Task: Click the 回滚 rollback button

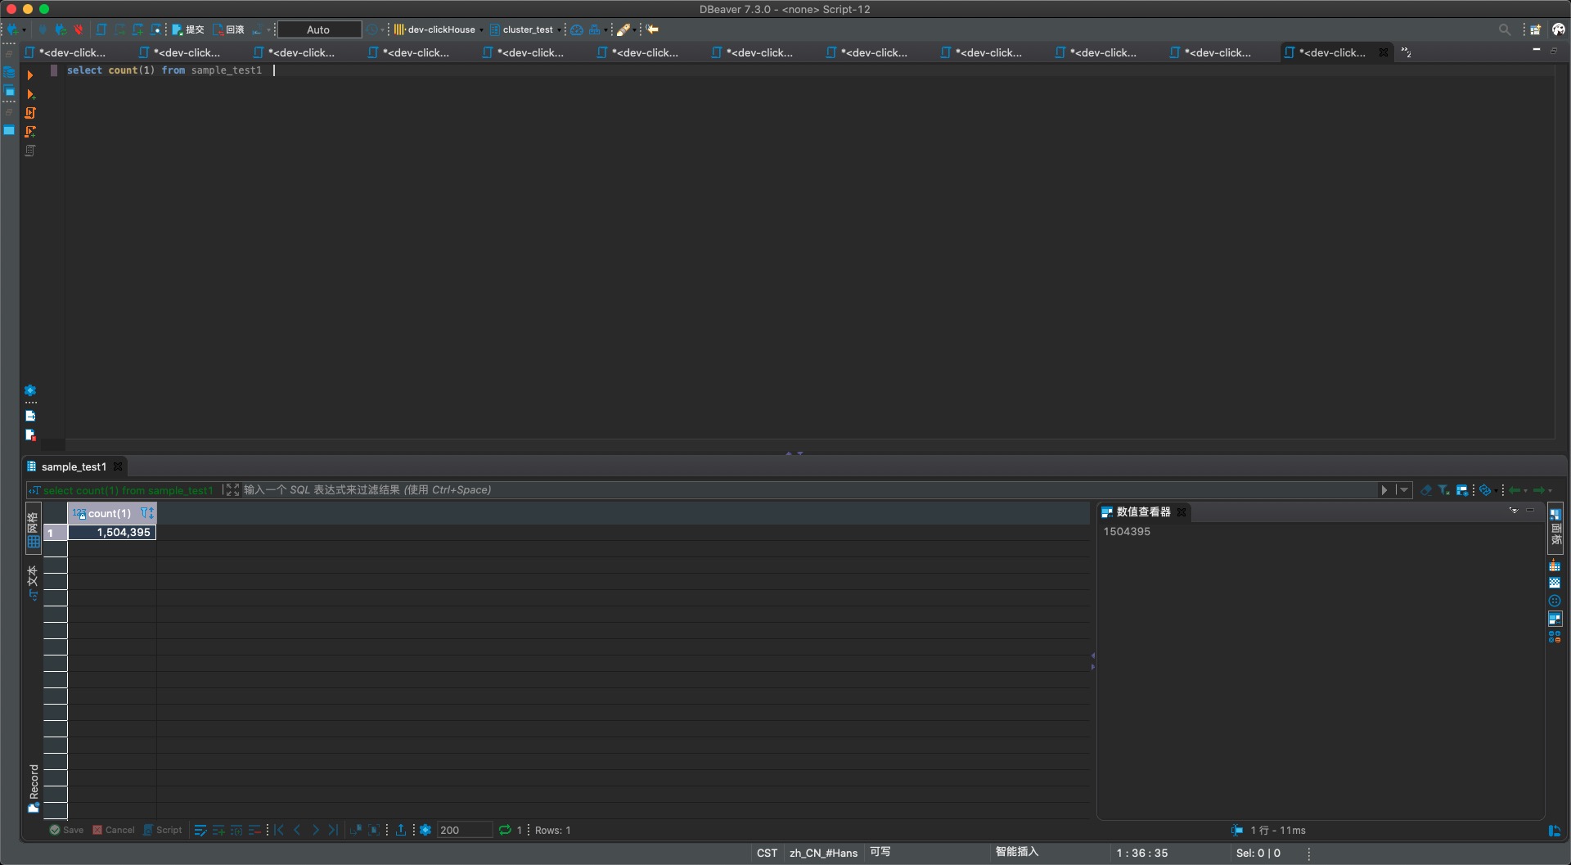Action: 228,29
